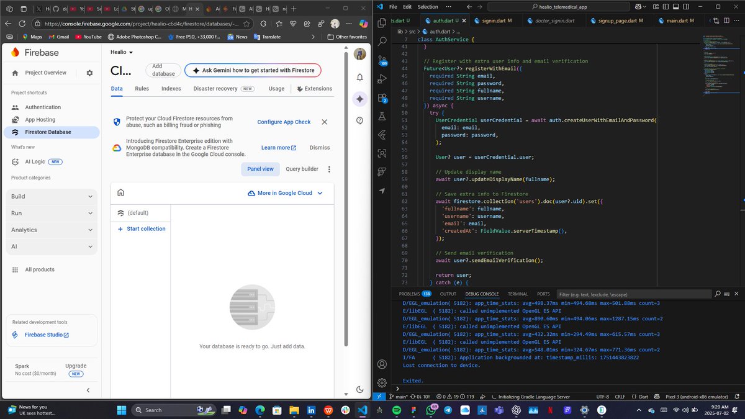Open VS Code Accounts icon
Viewport: 745px width, 419px height.
(382, 364)
